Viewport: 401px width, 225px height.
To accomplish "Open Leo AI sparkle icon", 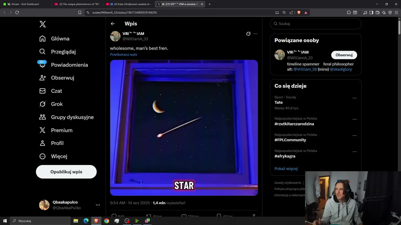I will (384, 12).
